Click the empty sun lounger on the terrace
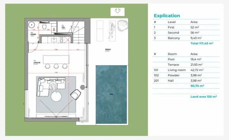229x140 pixels. click(100, 30)
